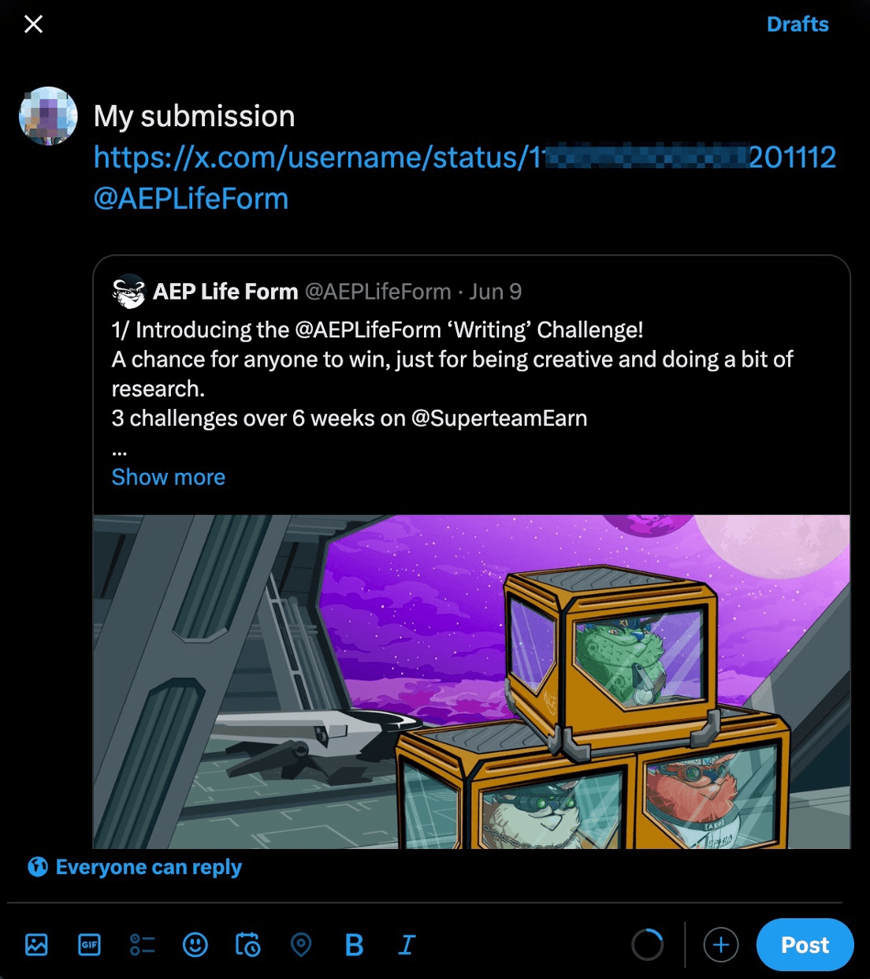Expand quoted post with Show more
Screen dimensions: 870x979
pyautogui.click(x=168, y=477)
